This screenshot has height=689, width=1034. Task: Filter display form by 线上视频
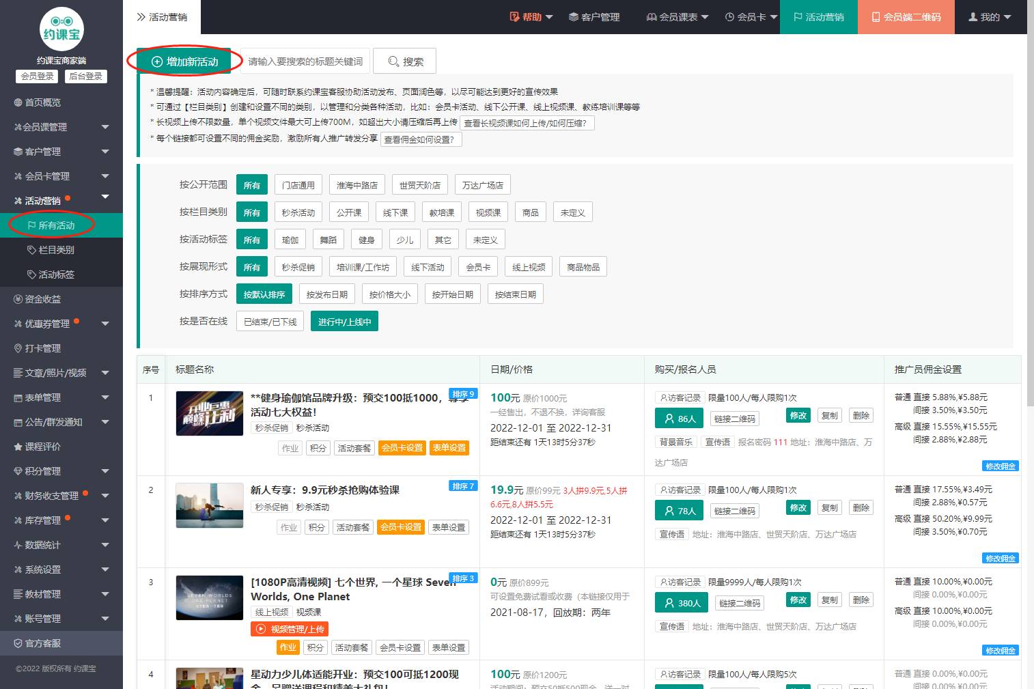tap(529, 267)
